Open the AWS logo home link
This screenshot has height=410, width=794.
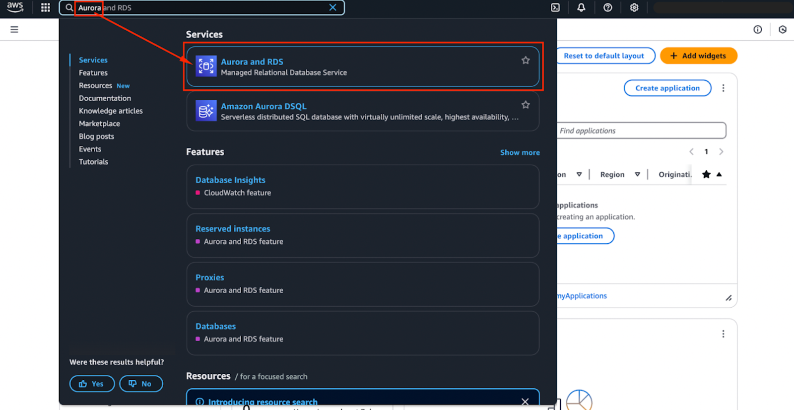click(15, 7)
